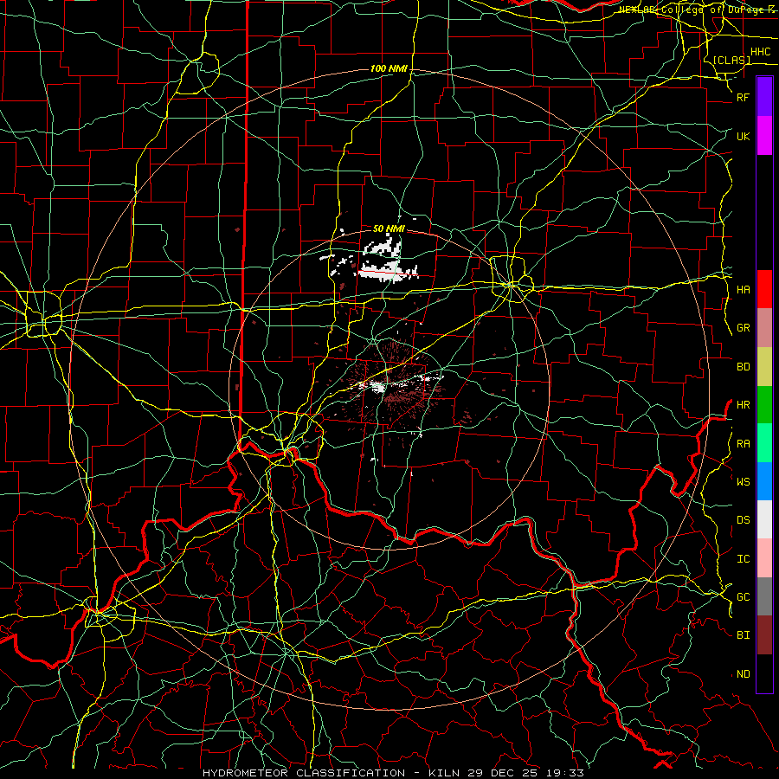Click the HA legend label

tap(743, 290)
